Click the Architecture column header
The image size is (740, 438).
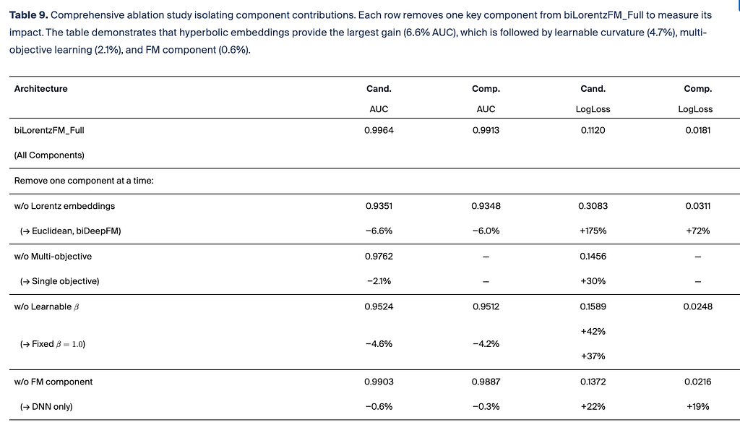(x=40, y=89)
